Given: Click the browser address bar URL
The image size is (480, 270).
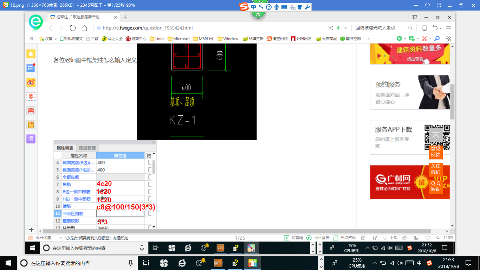Looking at the screenshot, I should coord(148,28).
